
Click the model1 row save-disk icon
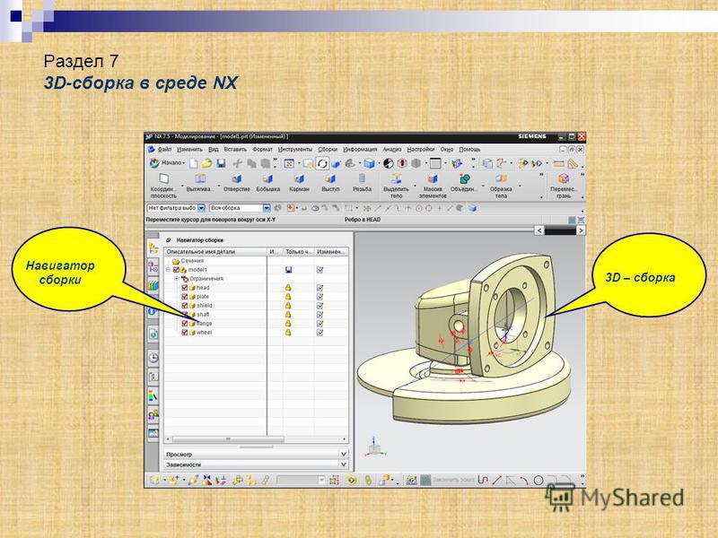[x=288, y=270]
